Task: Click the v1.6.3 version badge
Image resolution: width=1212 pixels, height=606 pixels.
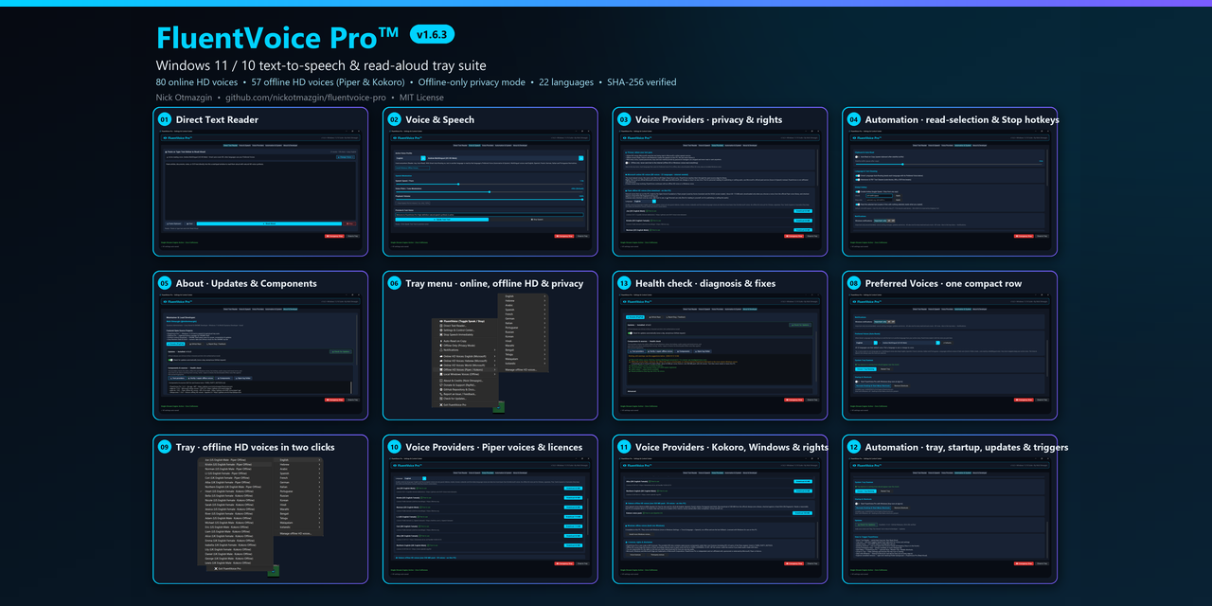Action: pos(433,34)
